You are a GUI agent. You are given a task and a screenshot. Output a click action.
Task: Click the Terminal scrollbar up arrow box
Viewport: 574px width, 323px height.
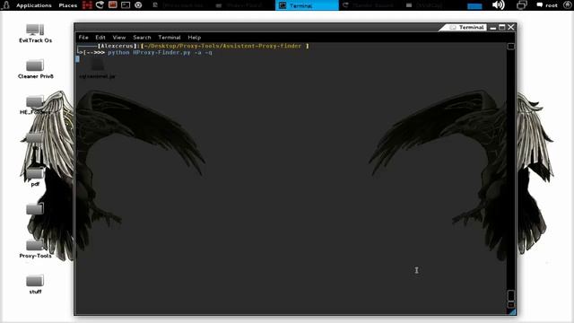click(510, 46)
